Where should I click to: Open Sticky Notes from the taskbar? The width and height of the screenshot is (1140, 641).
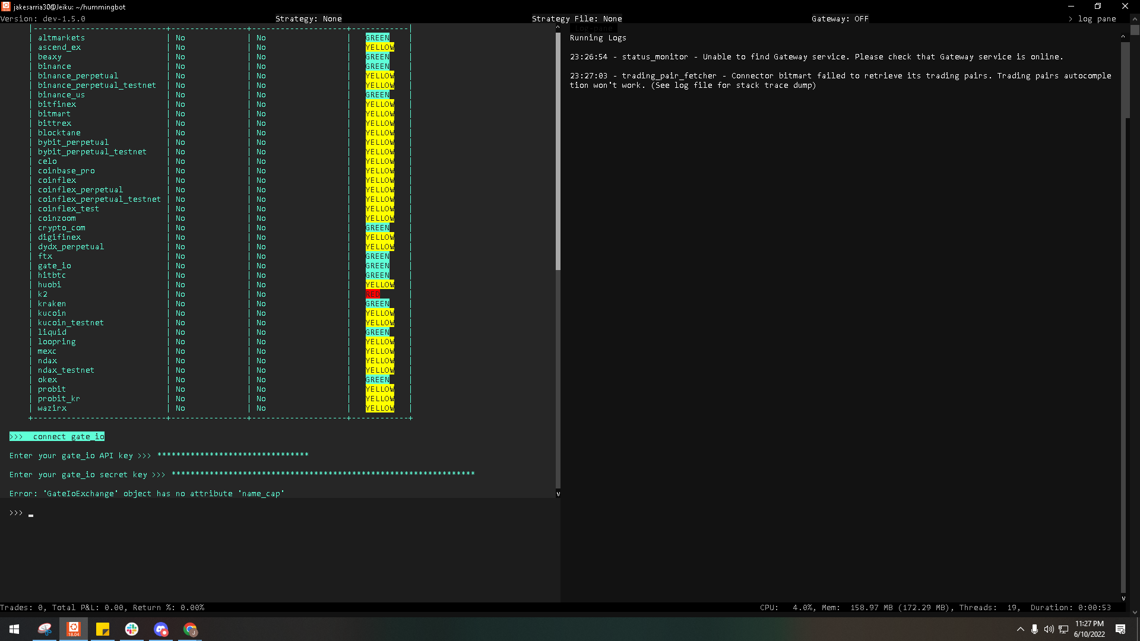coord(102,629)
